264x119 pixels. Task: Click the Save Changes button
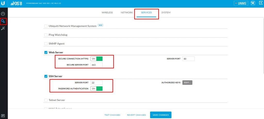[x=161, y=115]
